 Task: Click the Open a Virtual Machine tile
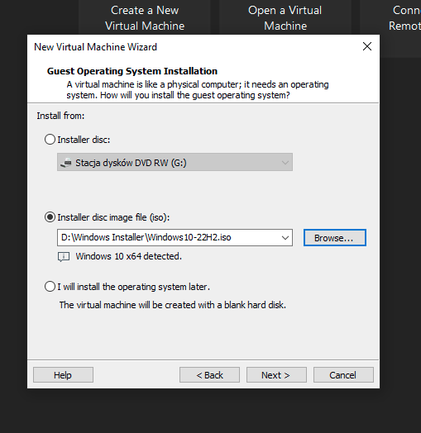pos(285,17)
